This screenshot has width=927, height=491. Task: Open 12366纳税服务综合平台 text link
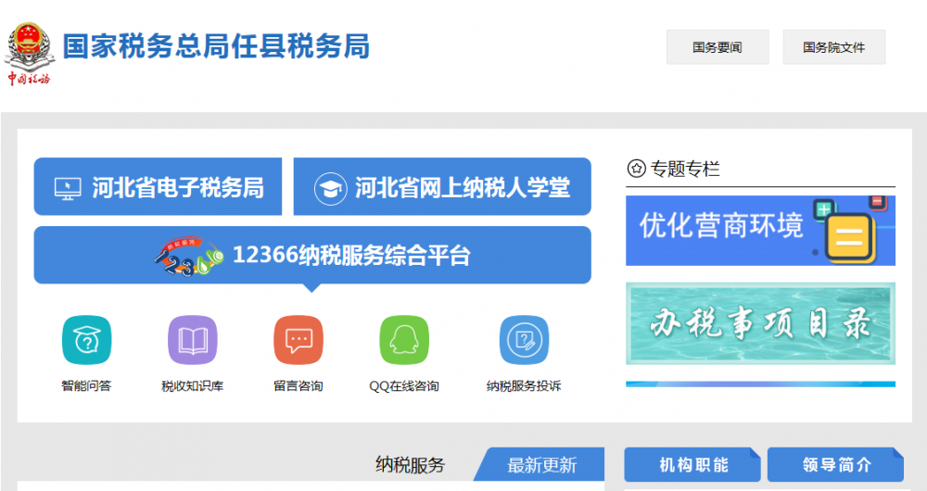click(351, 256)
